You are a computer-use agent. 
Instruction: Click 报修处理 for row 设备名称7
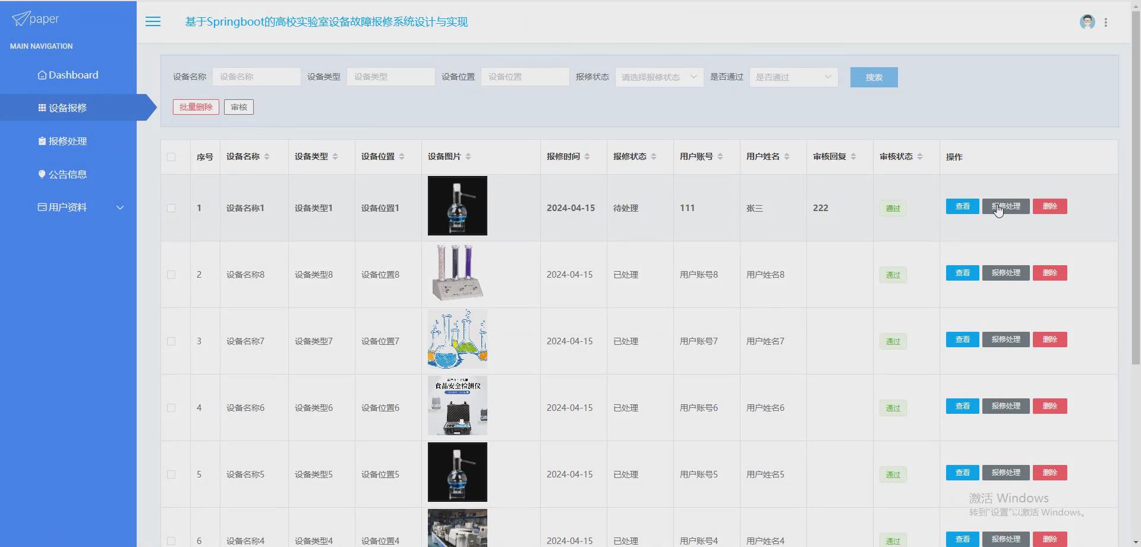point(1006,339)
